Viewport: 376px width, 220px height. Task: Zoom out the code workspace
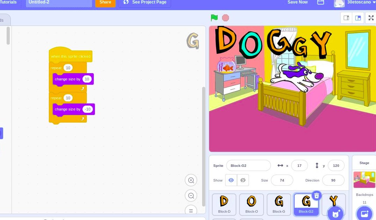(x=191, y=196)
